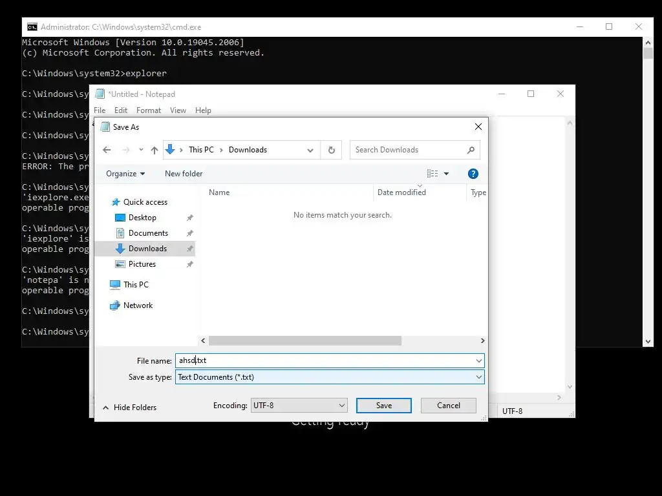662x496 pixels.
Task: Click the Cancel button
Action: (449, 406)
